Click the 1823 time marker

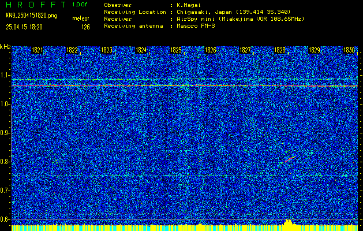107,50
